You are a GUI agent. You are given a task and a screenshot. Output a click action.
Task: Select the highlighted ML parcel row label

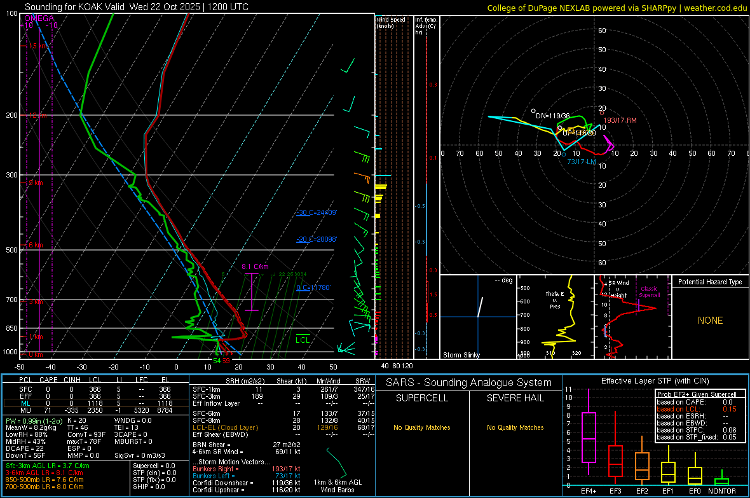click(x=25, y=403)
